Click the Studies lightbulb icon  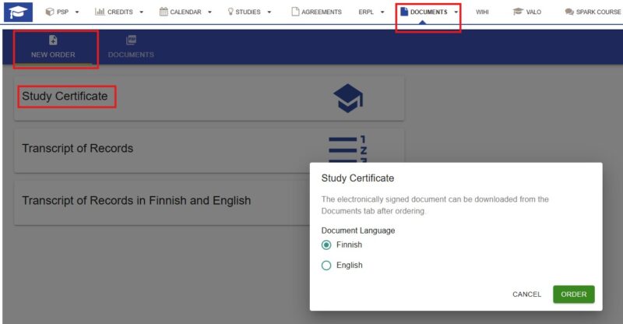click(231, 12)
